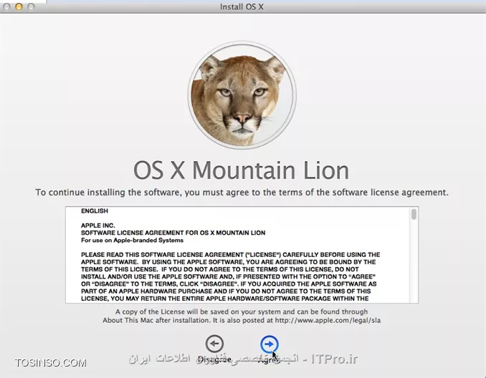
Task: Click the "A copy of the License" note
Action: 242,316
